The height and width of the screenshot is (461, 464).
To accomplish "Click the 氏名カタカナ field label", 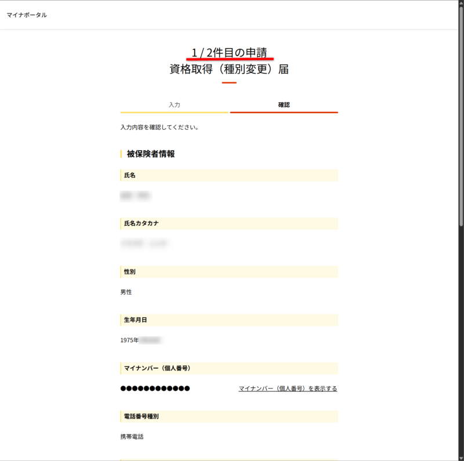I will [142, 223].
